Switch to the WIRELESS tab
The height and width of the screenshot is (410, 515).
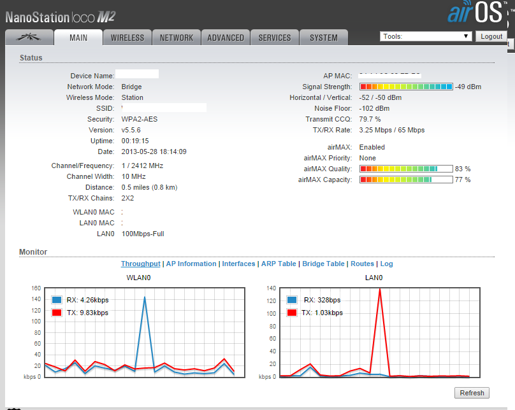click(x=127, y=38)
